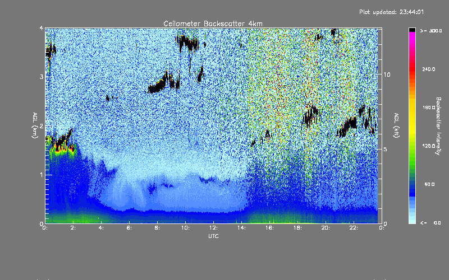Screen dimensions: 449x280
Task: Click the "16:" UTC hour tick label
Action: coord(269,228)
